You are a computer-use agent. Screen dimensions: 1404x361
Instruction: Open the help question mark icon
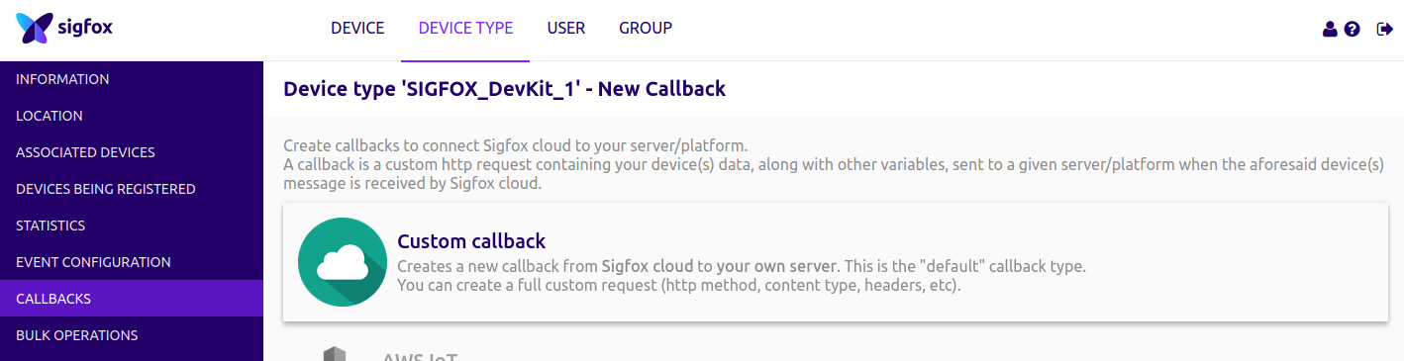click(1353, 30)
